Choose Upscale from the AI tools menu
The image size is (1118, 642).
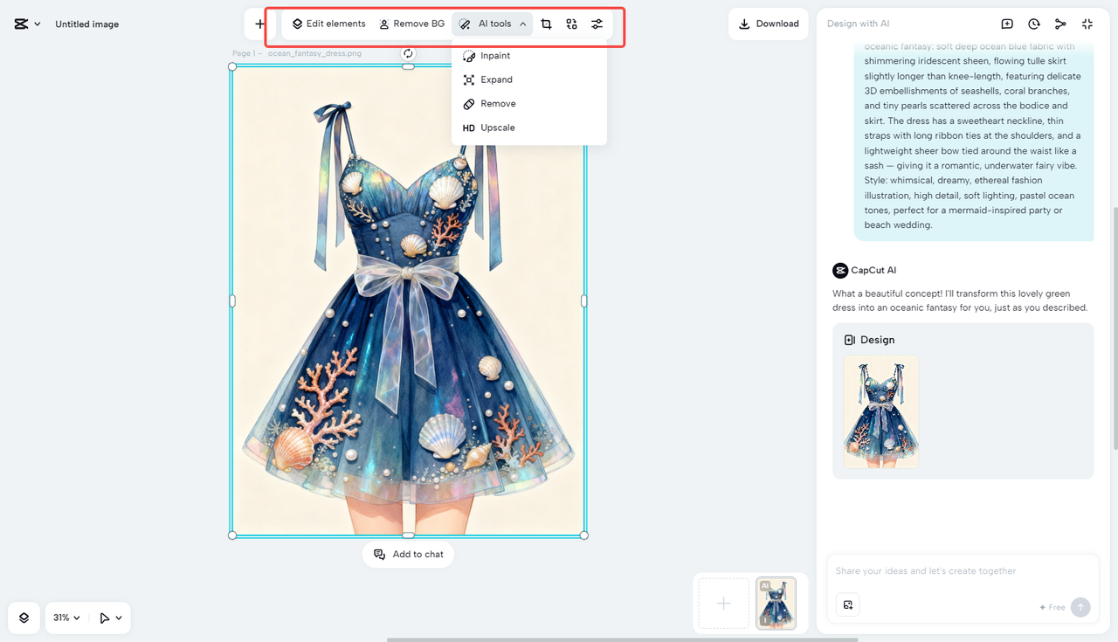pos(496,127)
